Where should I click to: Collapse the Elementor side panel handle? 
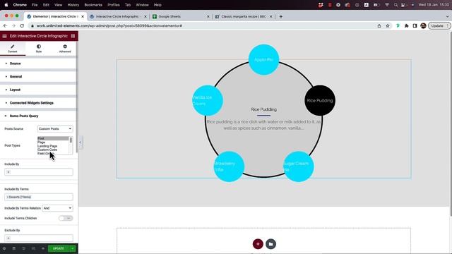coord(80,143)
